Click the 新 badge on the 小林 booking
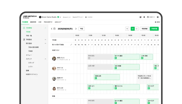 [x=142, y=58]
